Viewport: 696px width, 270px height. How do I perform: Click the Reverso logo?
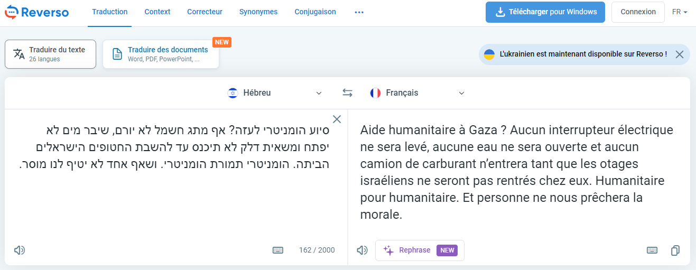pyautogui.click(x=37, y=12)
